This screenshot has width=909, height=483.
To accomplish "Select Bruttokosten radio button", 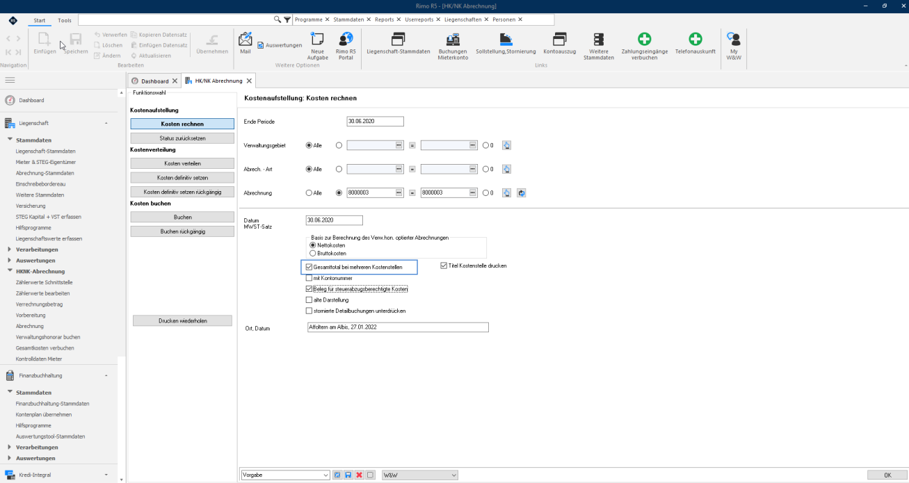I will (313, 254).
